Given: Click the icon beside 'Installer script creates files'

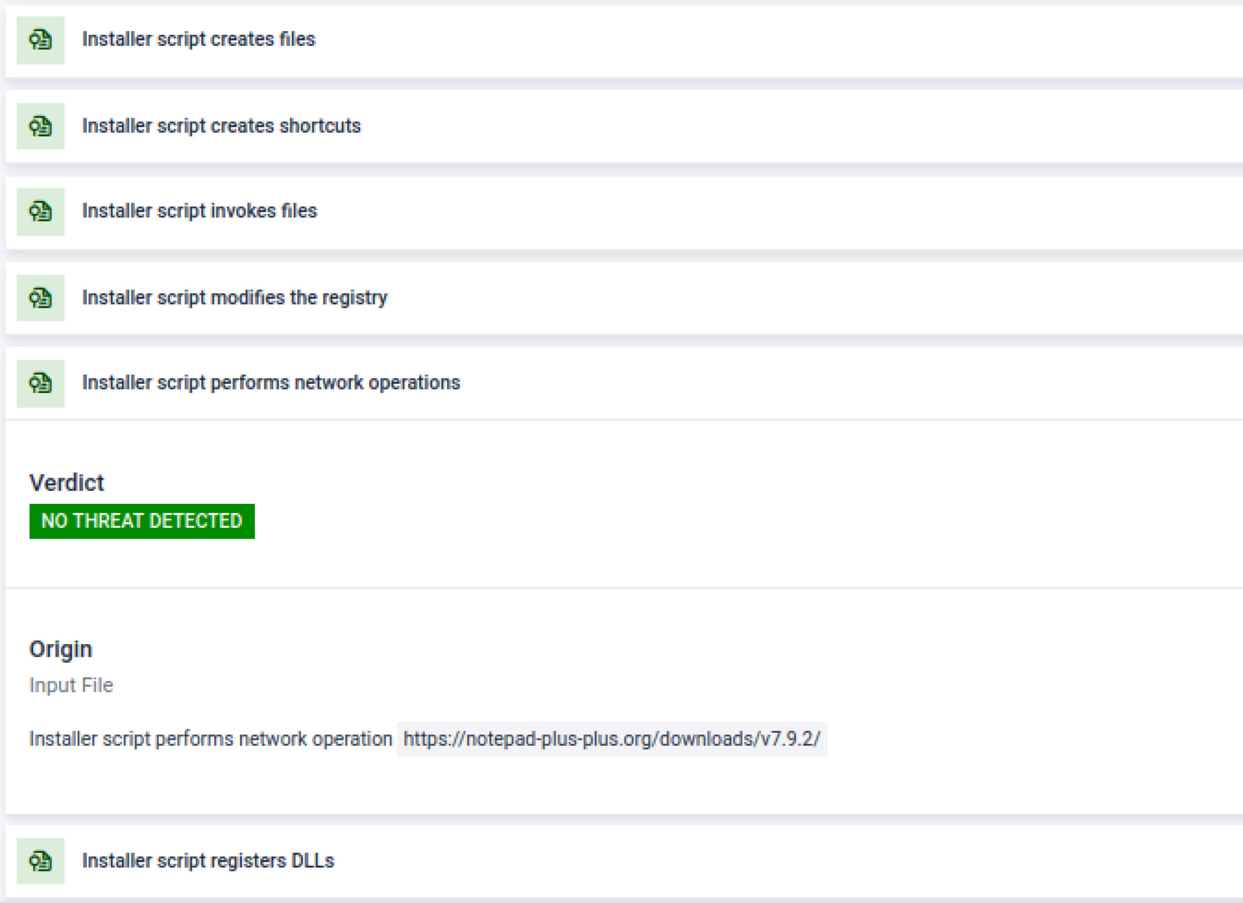Looking at the screenshot, I should pyautogui.click(x=40, y=40).
